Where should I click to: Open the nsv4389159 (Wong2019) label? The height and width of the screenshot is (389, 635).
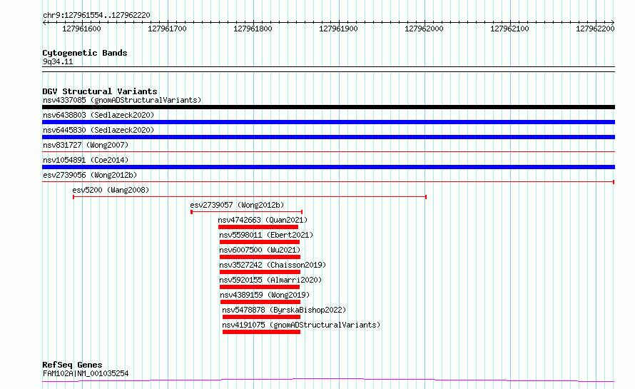(x=265, y=295)
